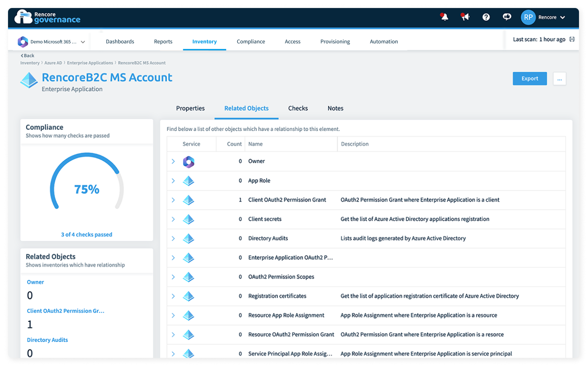
Task: Open the notifications bell icon
Action: (x=444, y=17)
